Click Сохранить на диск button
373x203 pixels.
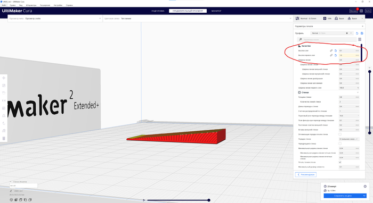pyautogui.click(x=343, y=196)
